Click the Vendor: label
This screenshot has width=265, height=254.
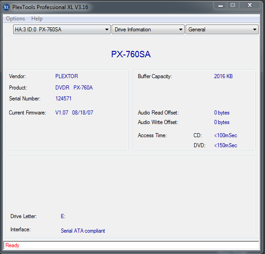[17, 76]
